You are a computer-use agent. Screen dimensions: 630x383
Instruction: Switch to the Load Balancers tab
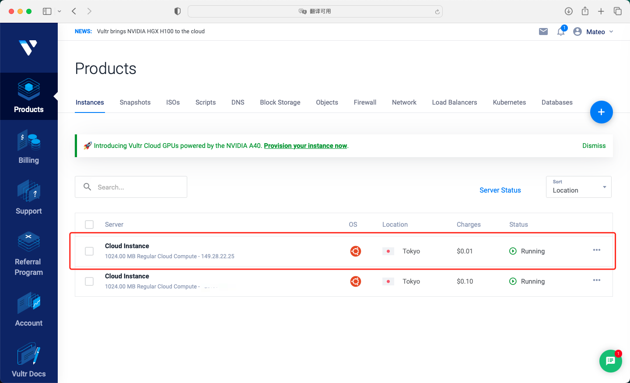coord(455,102)
